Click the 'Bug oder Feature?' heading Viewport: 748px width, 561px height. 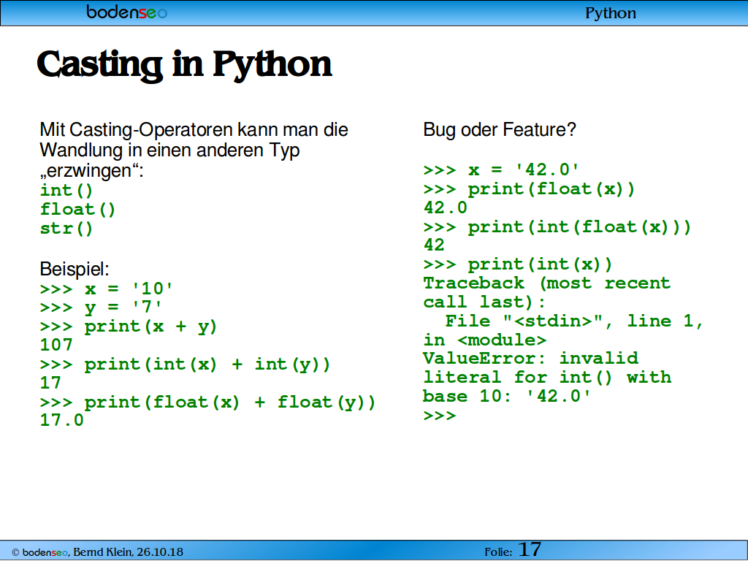(500, 130)
